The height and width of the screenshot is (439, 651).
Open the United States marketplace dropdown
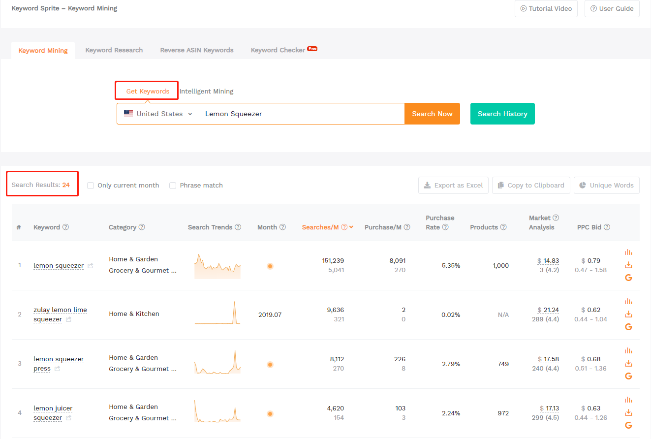pos(158,114)
